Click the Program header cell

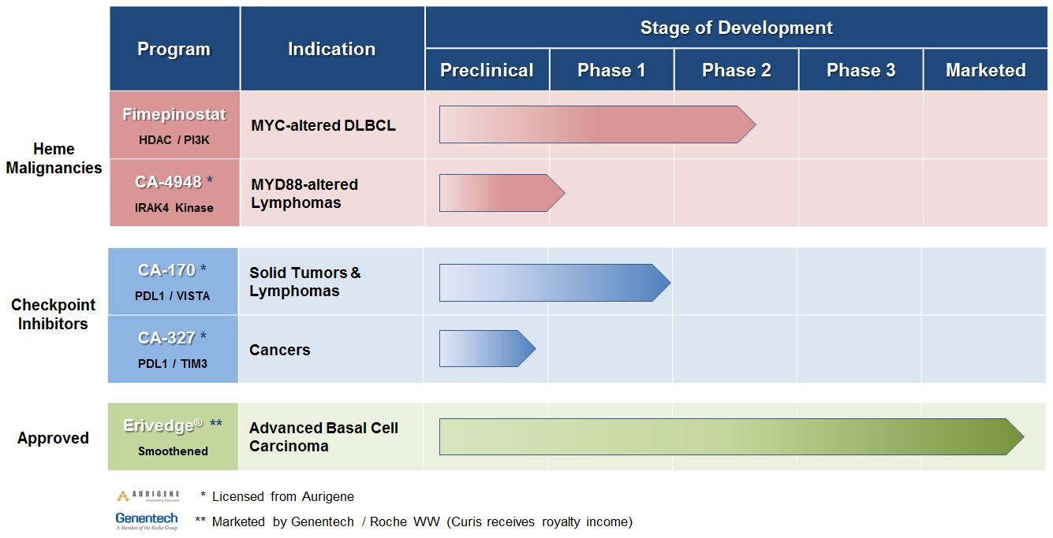174,49
